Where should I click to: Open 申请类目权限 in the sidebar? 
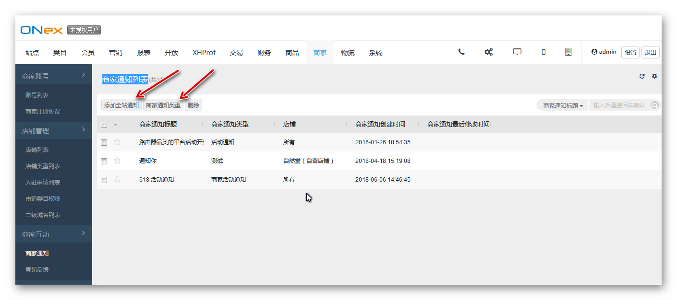[43, 199]
